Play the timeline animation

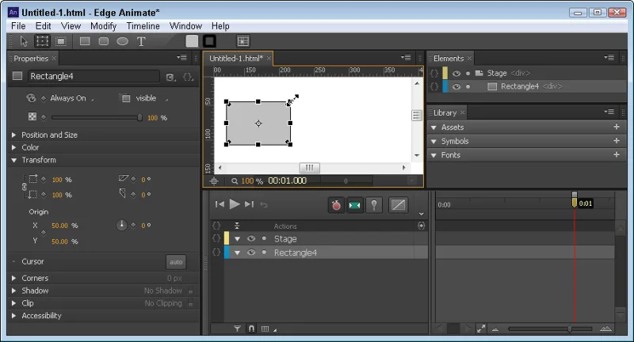click(x=235, y=204)
